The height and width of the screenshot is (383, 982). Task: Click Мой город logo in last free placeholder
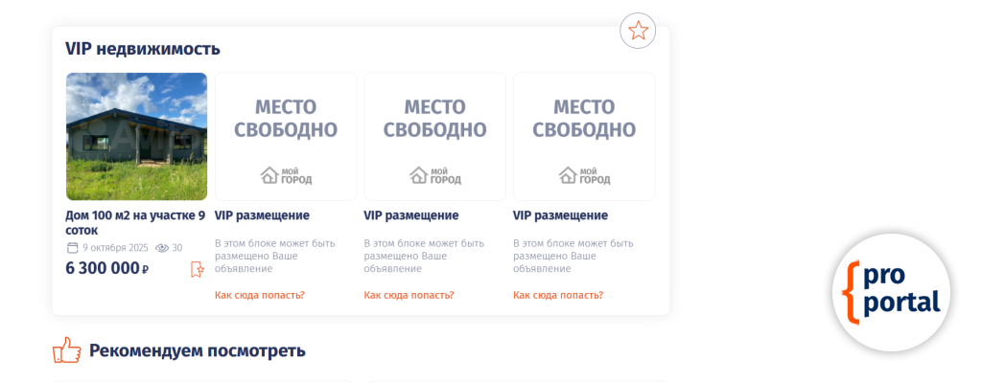point(584,175)
